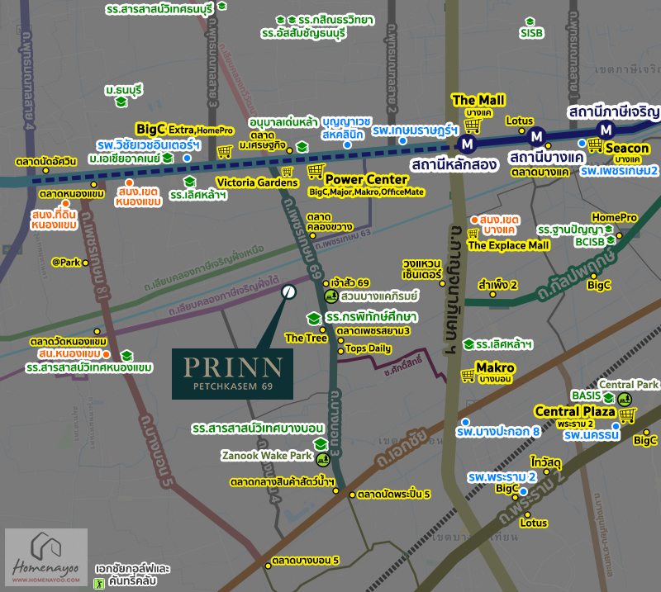Select the blue hospital dot beside รพ.วิชัยเวชอินเตอร์ฯ
This screenshot has height=592, width=661.
(188, 158)
